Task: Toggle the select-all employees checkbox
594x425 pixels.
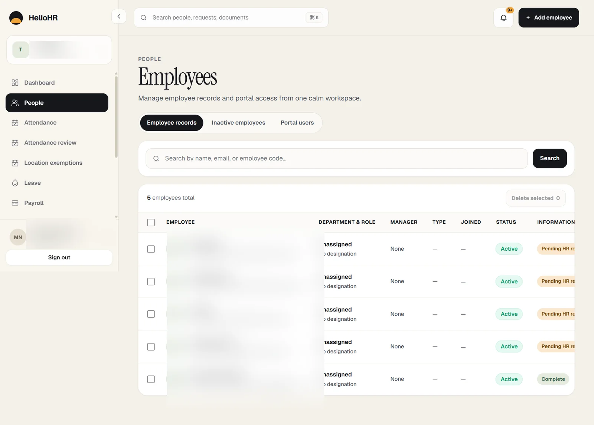Action: [x=151, y=223]
